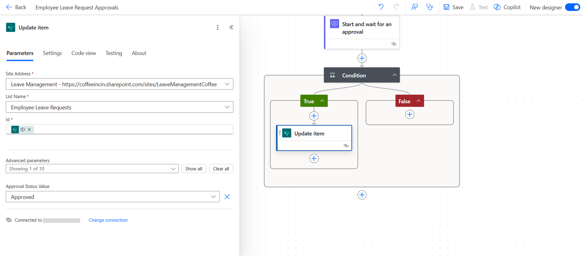The image size is (583, 256).
Task: Go Back using the arrow button
Action: (16, 7)
